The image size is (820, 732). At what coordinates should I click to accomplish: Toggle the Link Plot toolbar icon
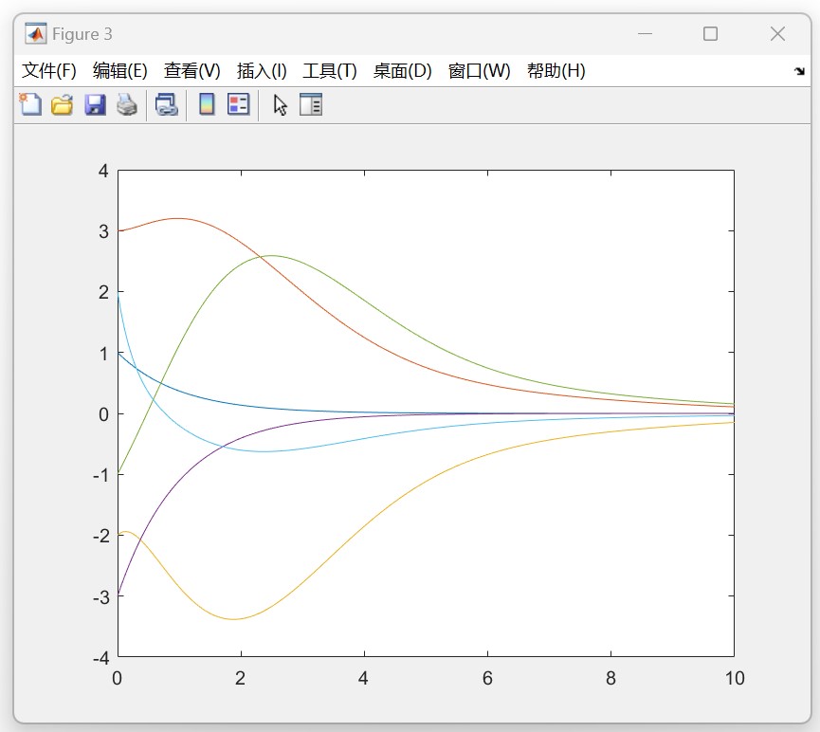167,104
